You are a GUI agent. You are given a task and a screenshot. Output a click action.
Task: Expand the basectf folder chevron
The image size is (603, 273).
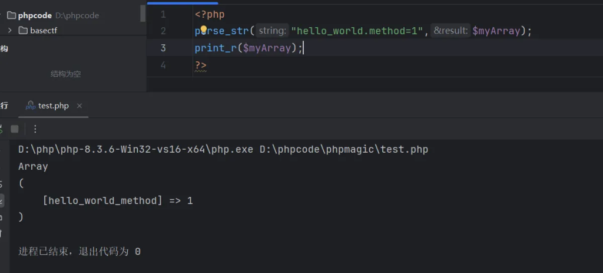coord(10,30)
